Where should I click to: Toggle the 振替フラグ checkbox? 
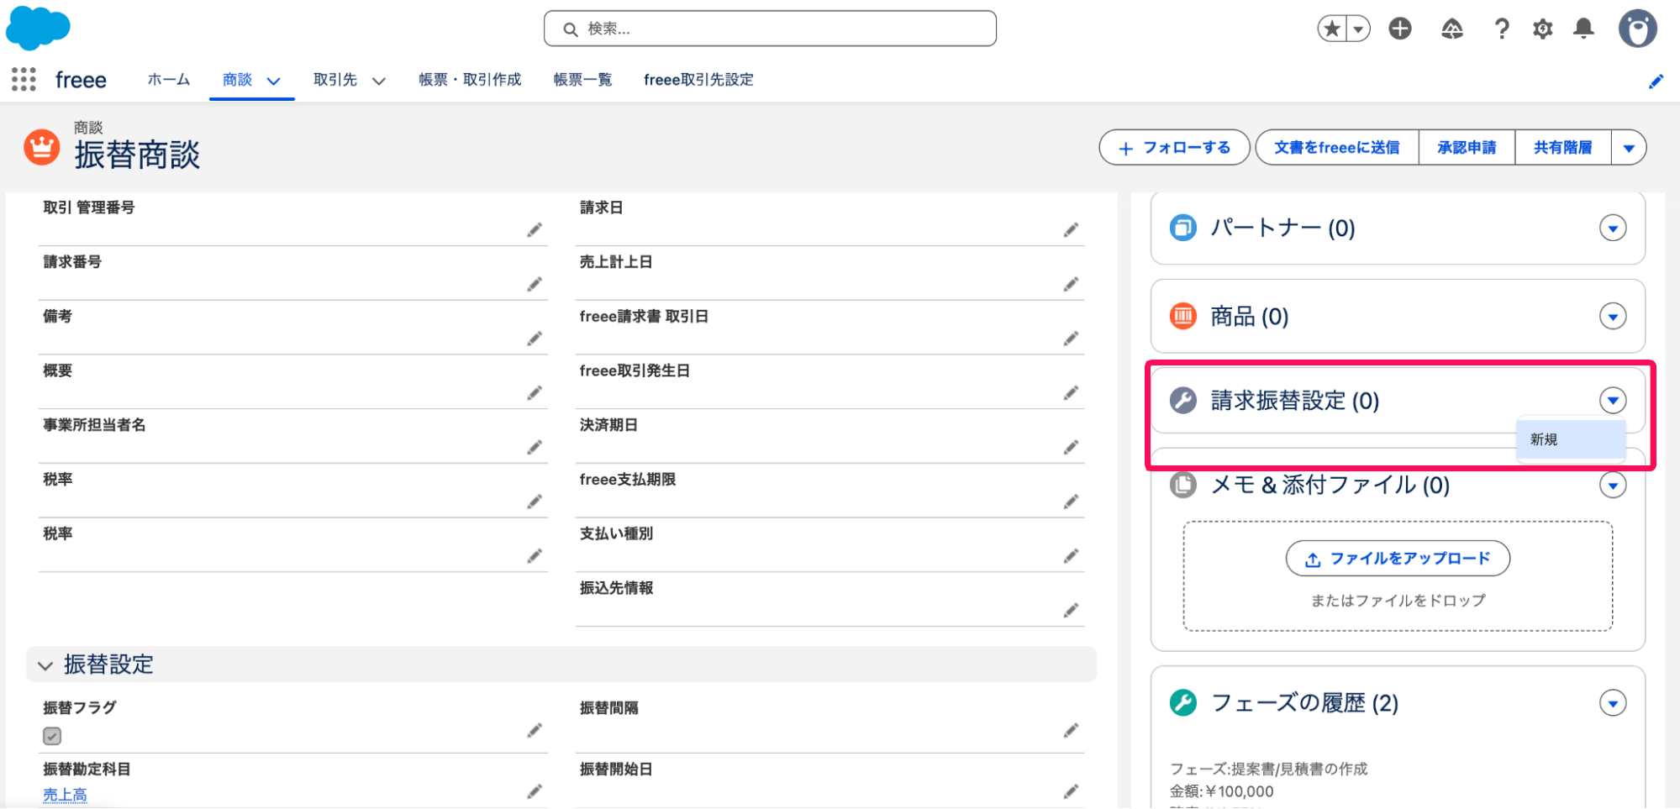click(x=52, y=736)
